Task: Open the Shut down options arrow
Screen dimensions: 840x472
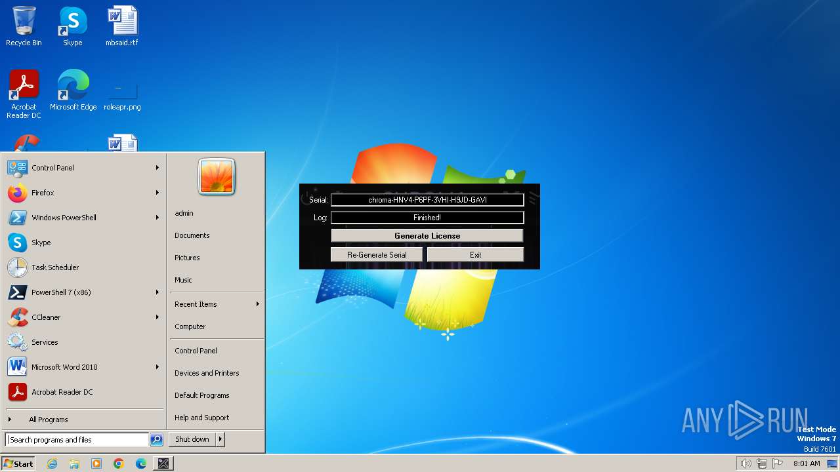Action: coord(220,439)
